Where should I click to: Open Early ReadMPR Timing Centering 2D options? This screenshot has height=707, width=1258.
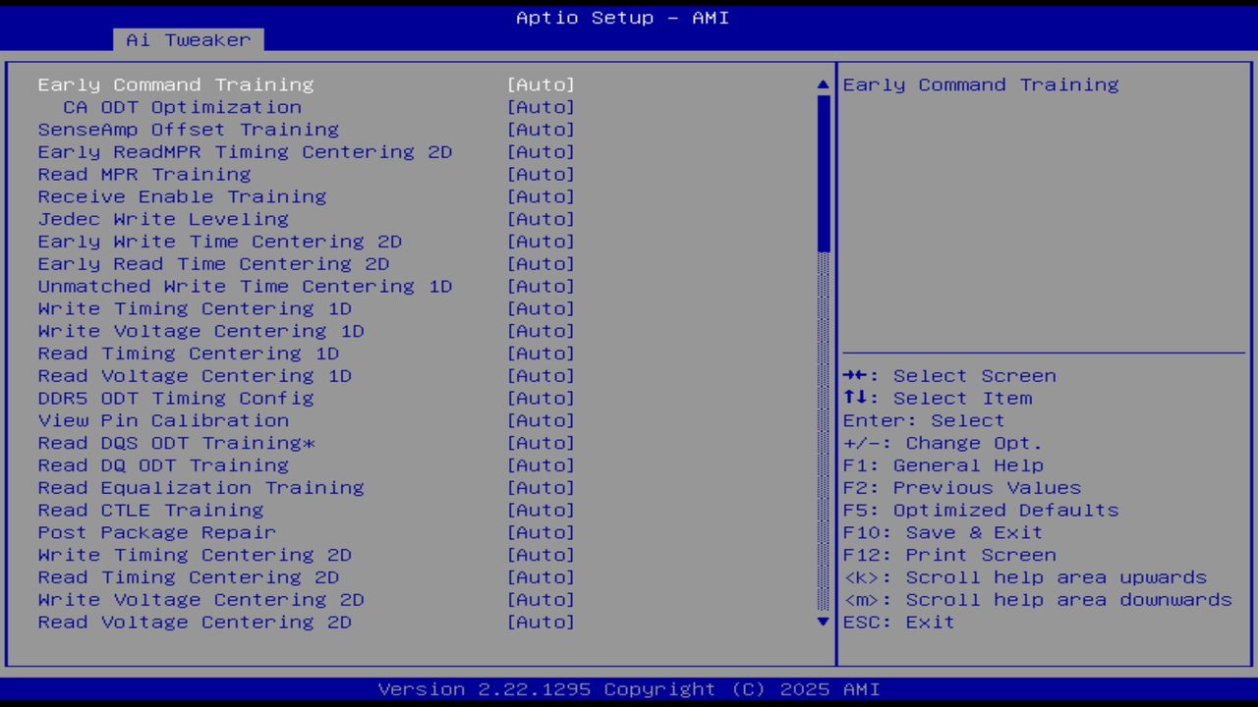coord(541,151)
